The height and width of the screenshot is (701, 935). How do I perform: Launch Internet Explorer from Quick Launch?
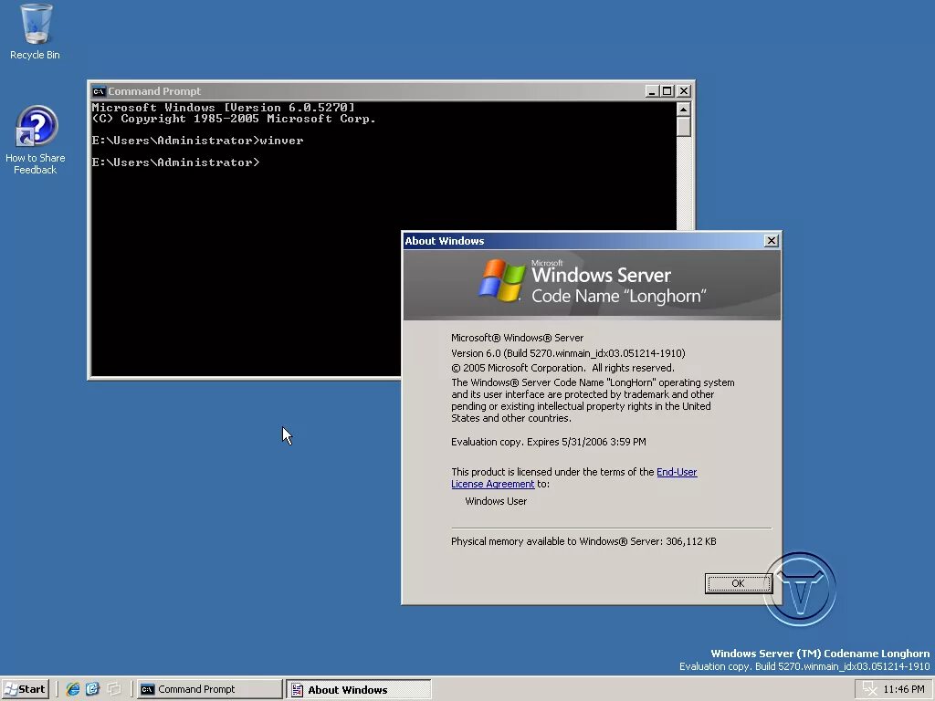click(73, 689)
